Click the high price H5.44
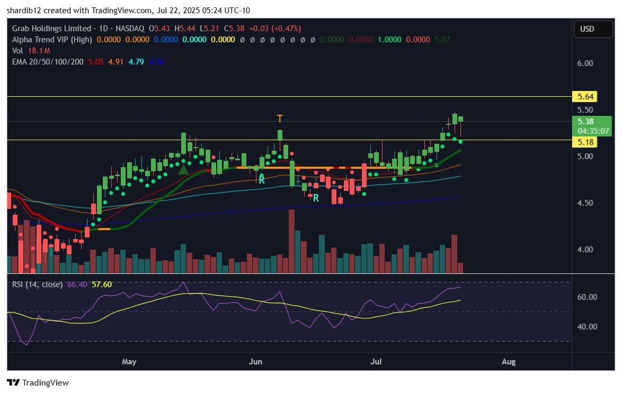 (184, 29)
